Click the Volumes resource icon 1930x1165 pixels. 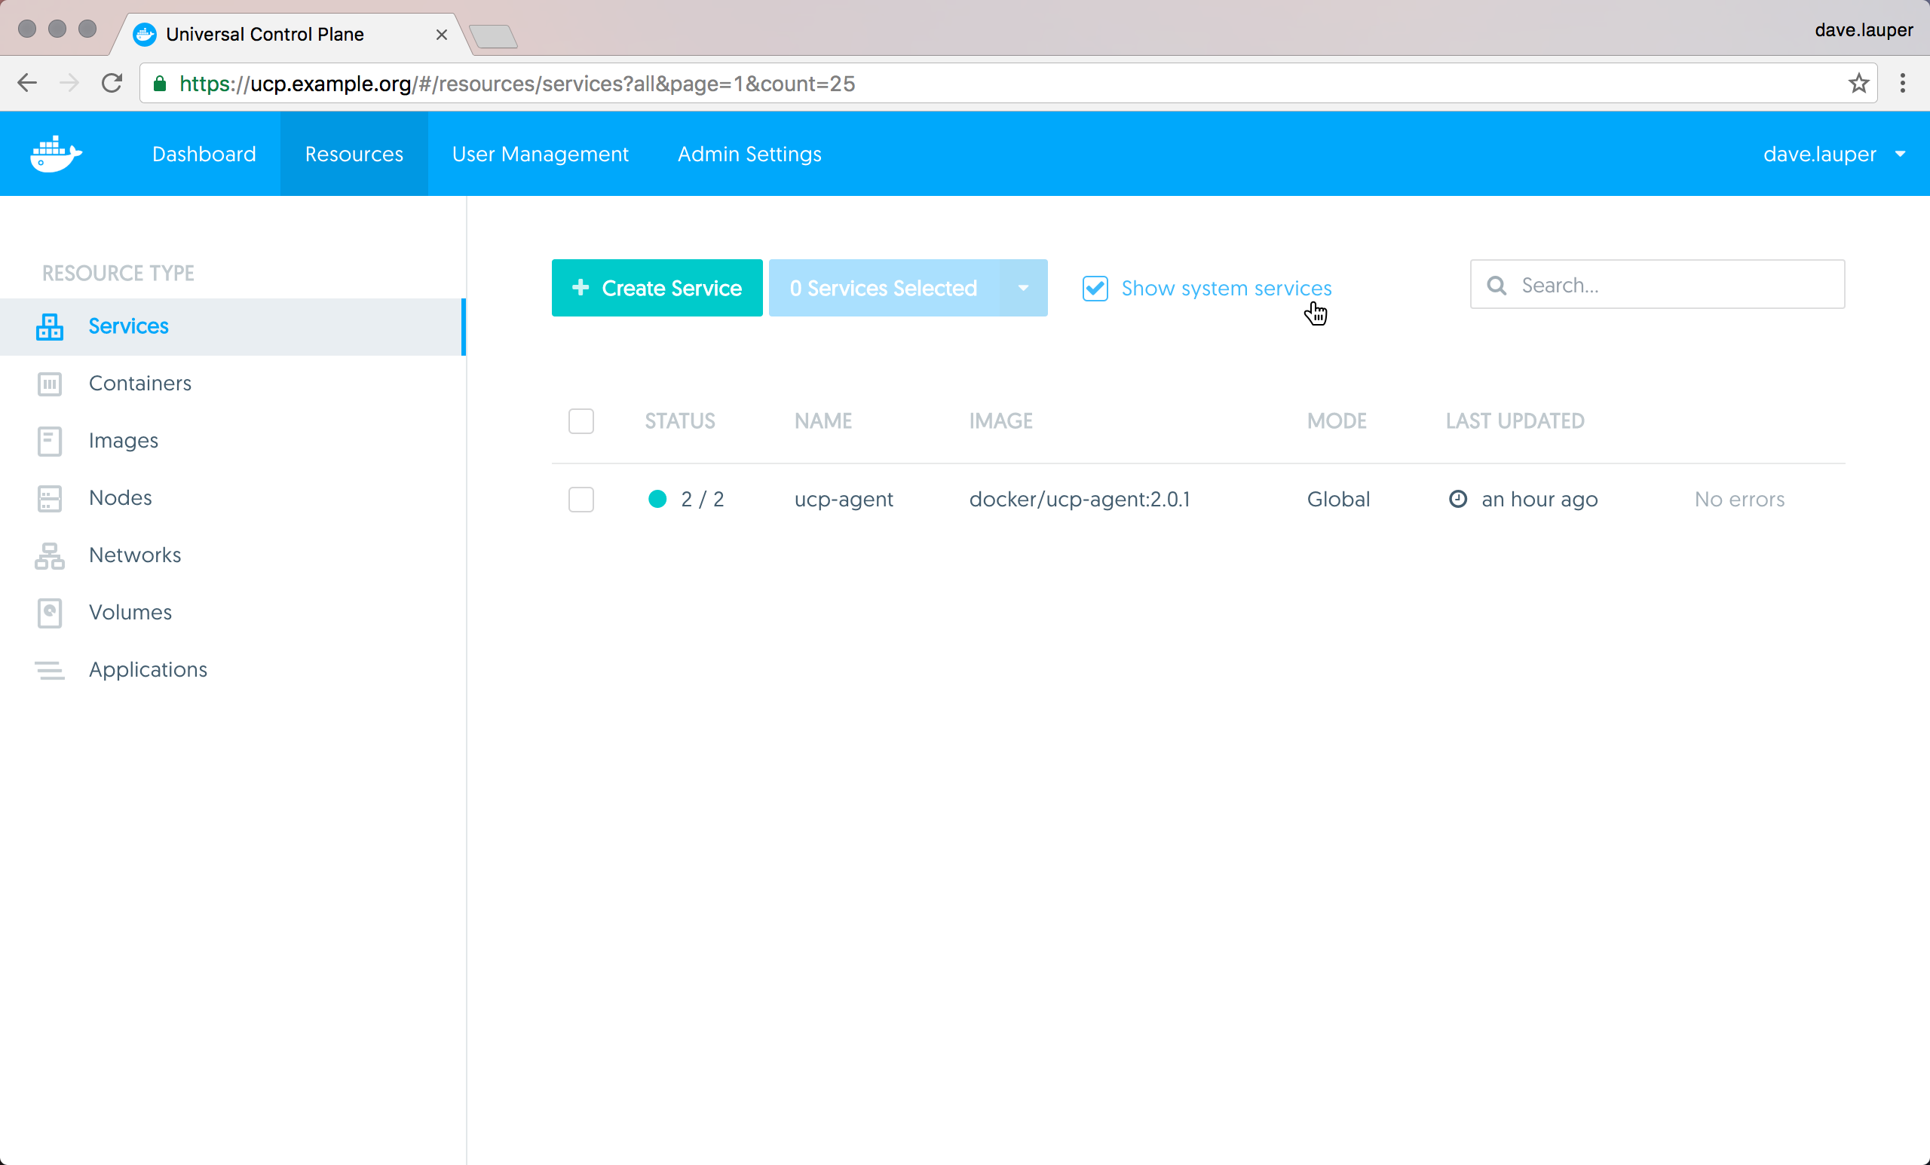(x=49, y=613)
